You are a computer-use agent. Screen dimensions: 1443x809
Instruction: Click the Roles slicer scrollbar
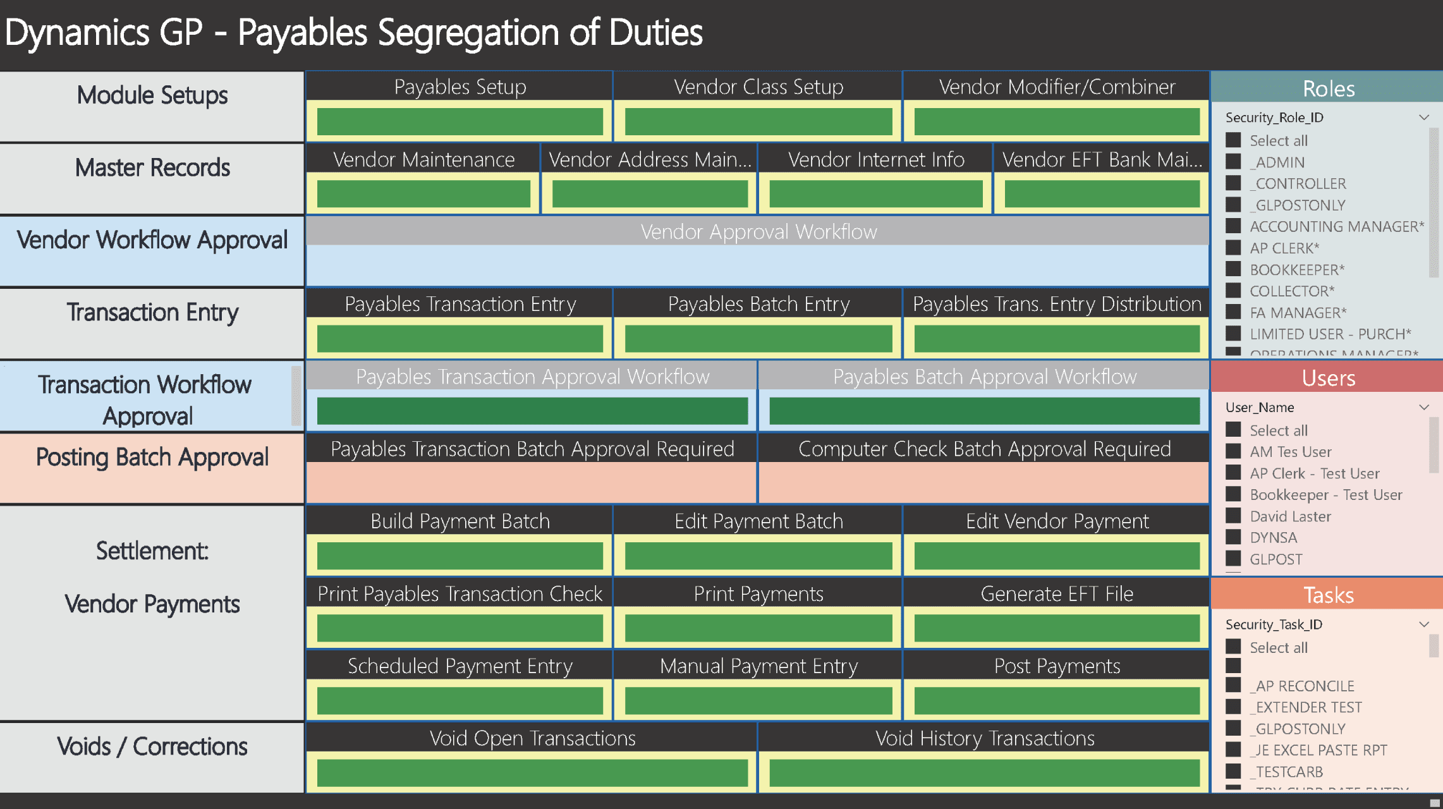point(1434,202)
